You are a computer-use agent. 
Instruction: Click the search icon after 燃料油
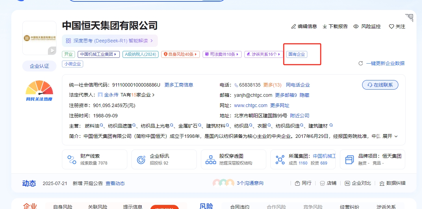pyautogui.click(x=102, y=126)
